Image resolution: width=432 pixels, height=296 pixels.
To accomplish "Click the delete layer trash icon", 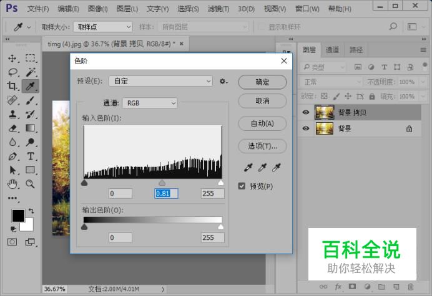I will click(x=411, y=287).
